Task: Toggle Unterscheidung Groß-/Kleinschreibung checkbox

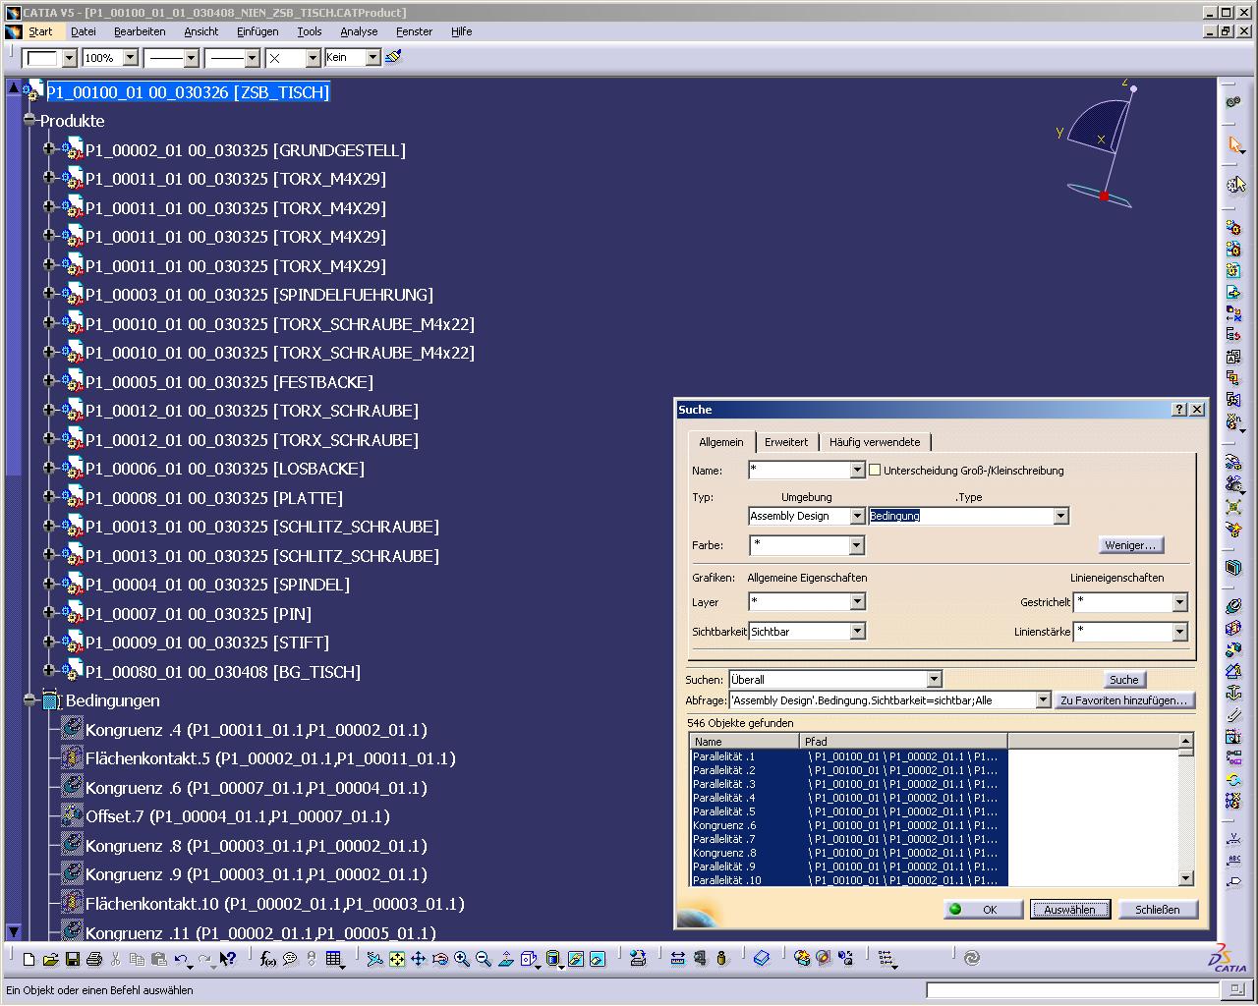Action: tap(875, 470)
